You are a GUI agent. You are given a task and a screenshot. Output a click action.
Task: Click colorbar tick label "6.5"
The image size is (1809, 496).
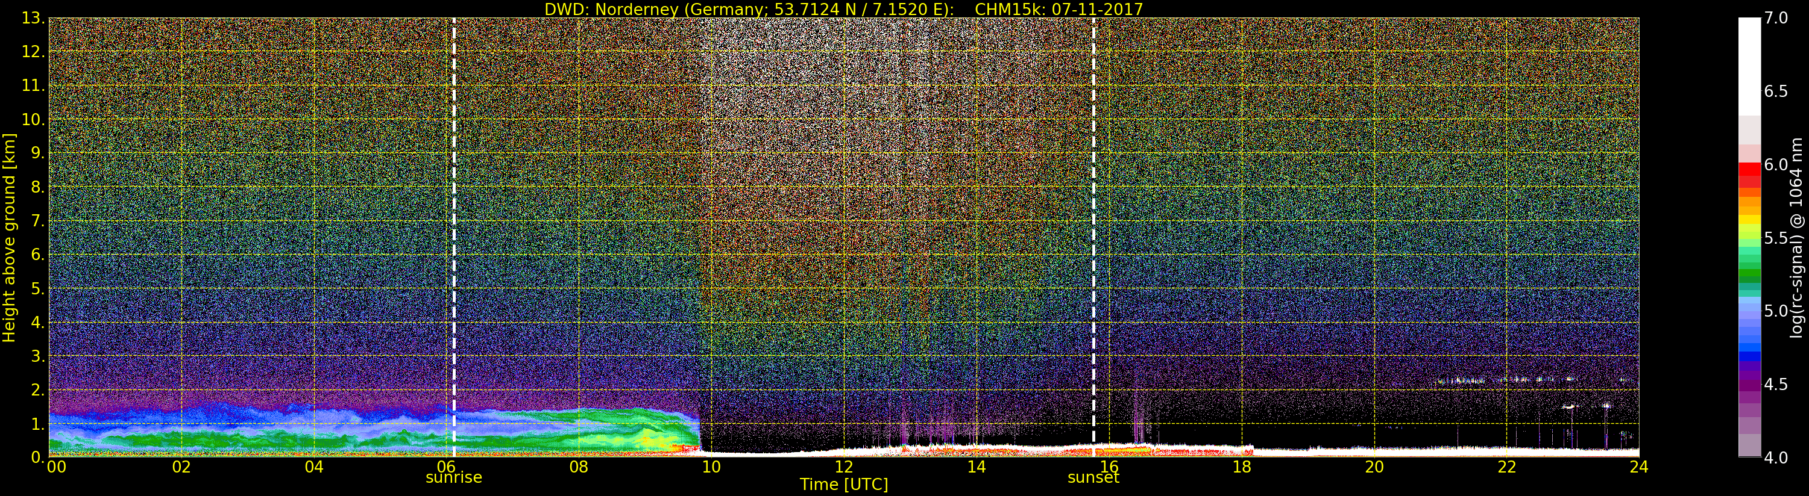click(1776, 91)
